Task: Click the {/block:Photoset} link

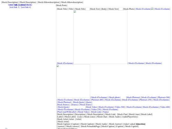Action: click(x=64, y=102)
